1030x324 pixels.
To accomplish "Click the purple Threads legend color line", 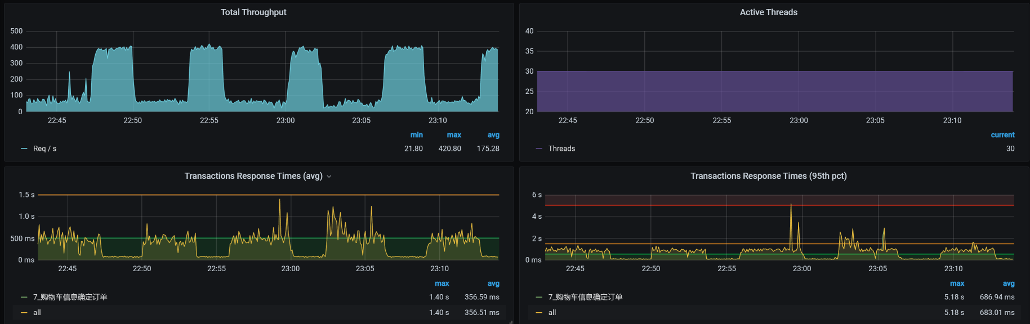I will click(539, 148).
